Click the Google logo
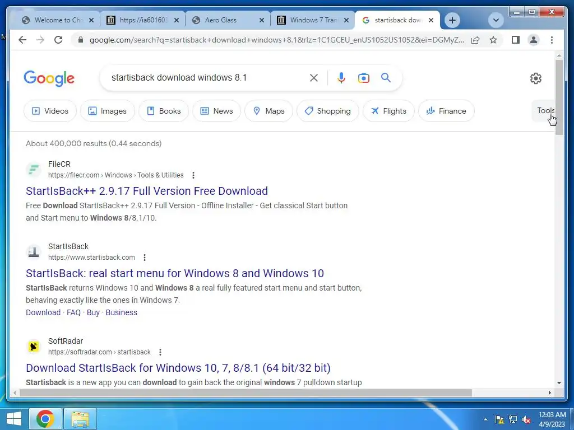This screenshot has width=574, height=430. (49, 78)
